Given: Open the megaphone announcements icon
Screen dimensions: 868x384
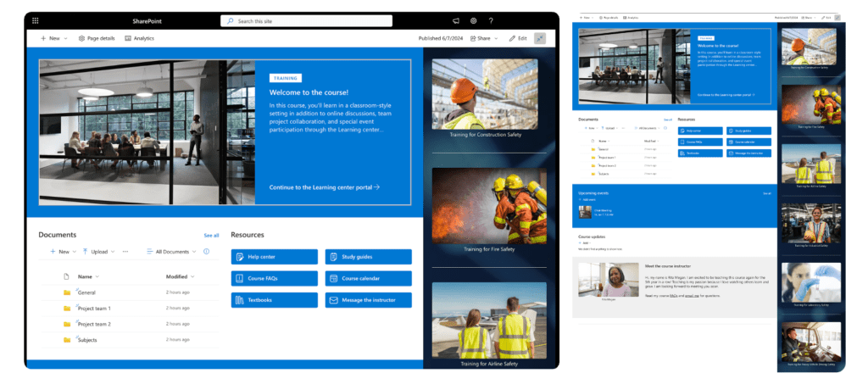Looking at the screenshot, I should point(455,21).
